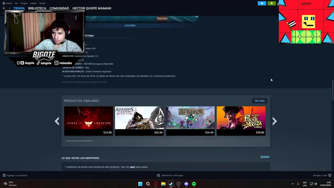This screenshot has height=188, width=334.
Task: Click the Agregar un producto plus icon
Action: (4, 175)
